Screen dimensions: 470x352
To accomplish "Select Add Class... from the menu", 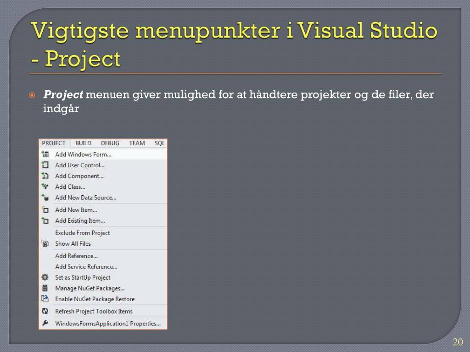I will pos(103,187).
